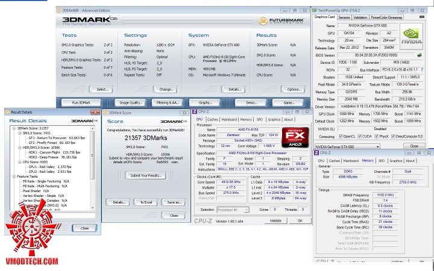Click Select under the Tests column
434x271 pixels.
click(102, 90)
